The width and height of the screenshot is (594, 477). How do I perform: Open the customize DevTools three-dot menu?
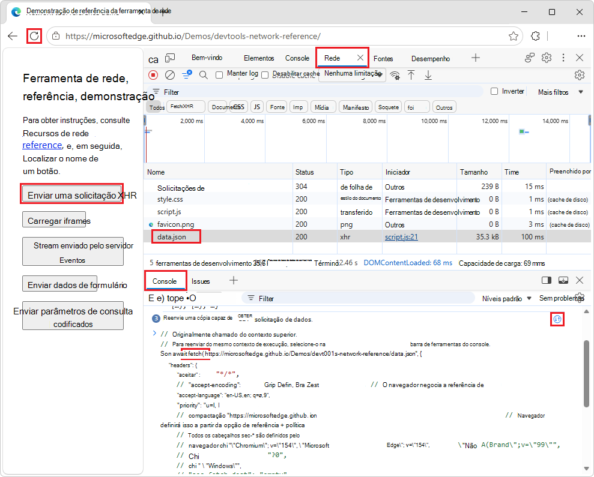click(x=563, y=58)
